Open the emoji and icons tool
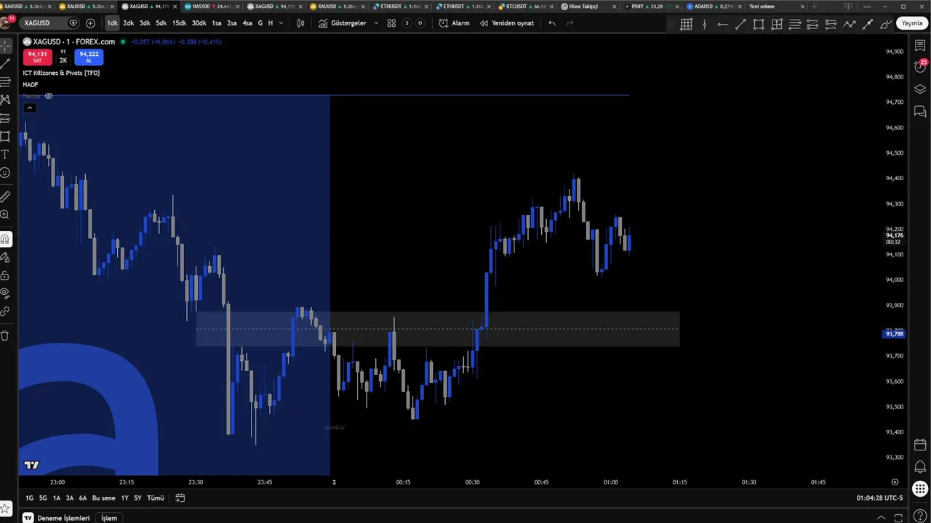931x523 pixels. click(x=5, y=173)
